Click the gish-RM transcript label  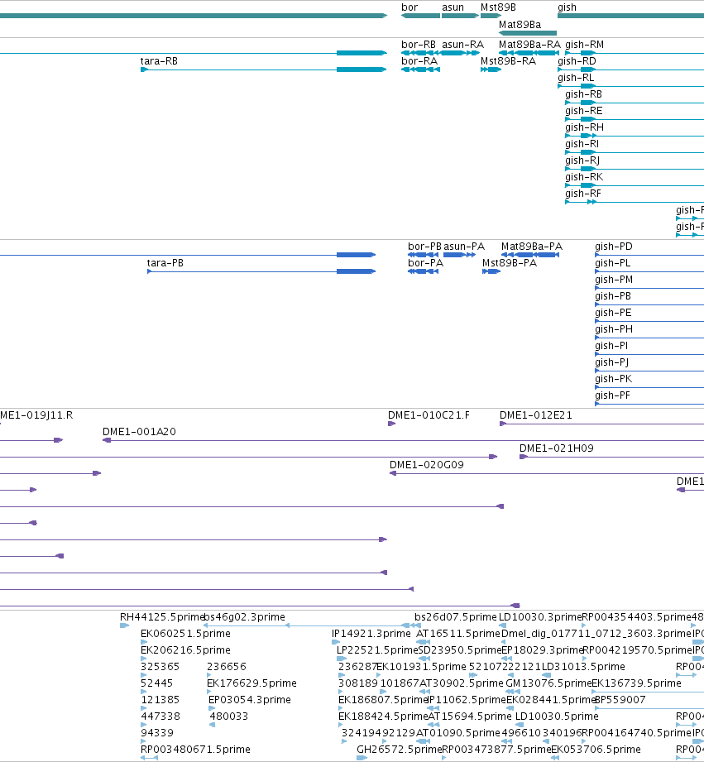click(585, 44)
